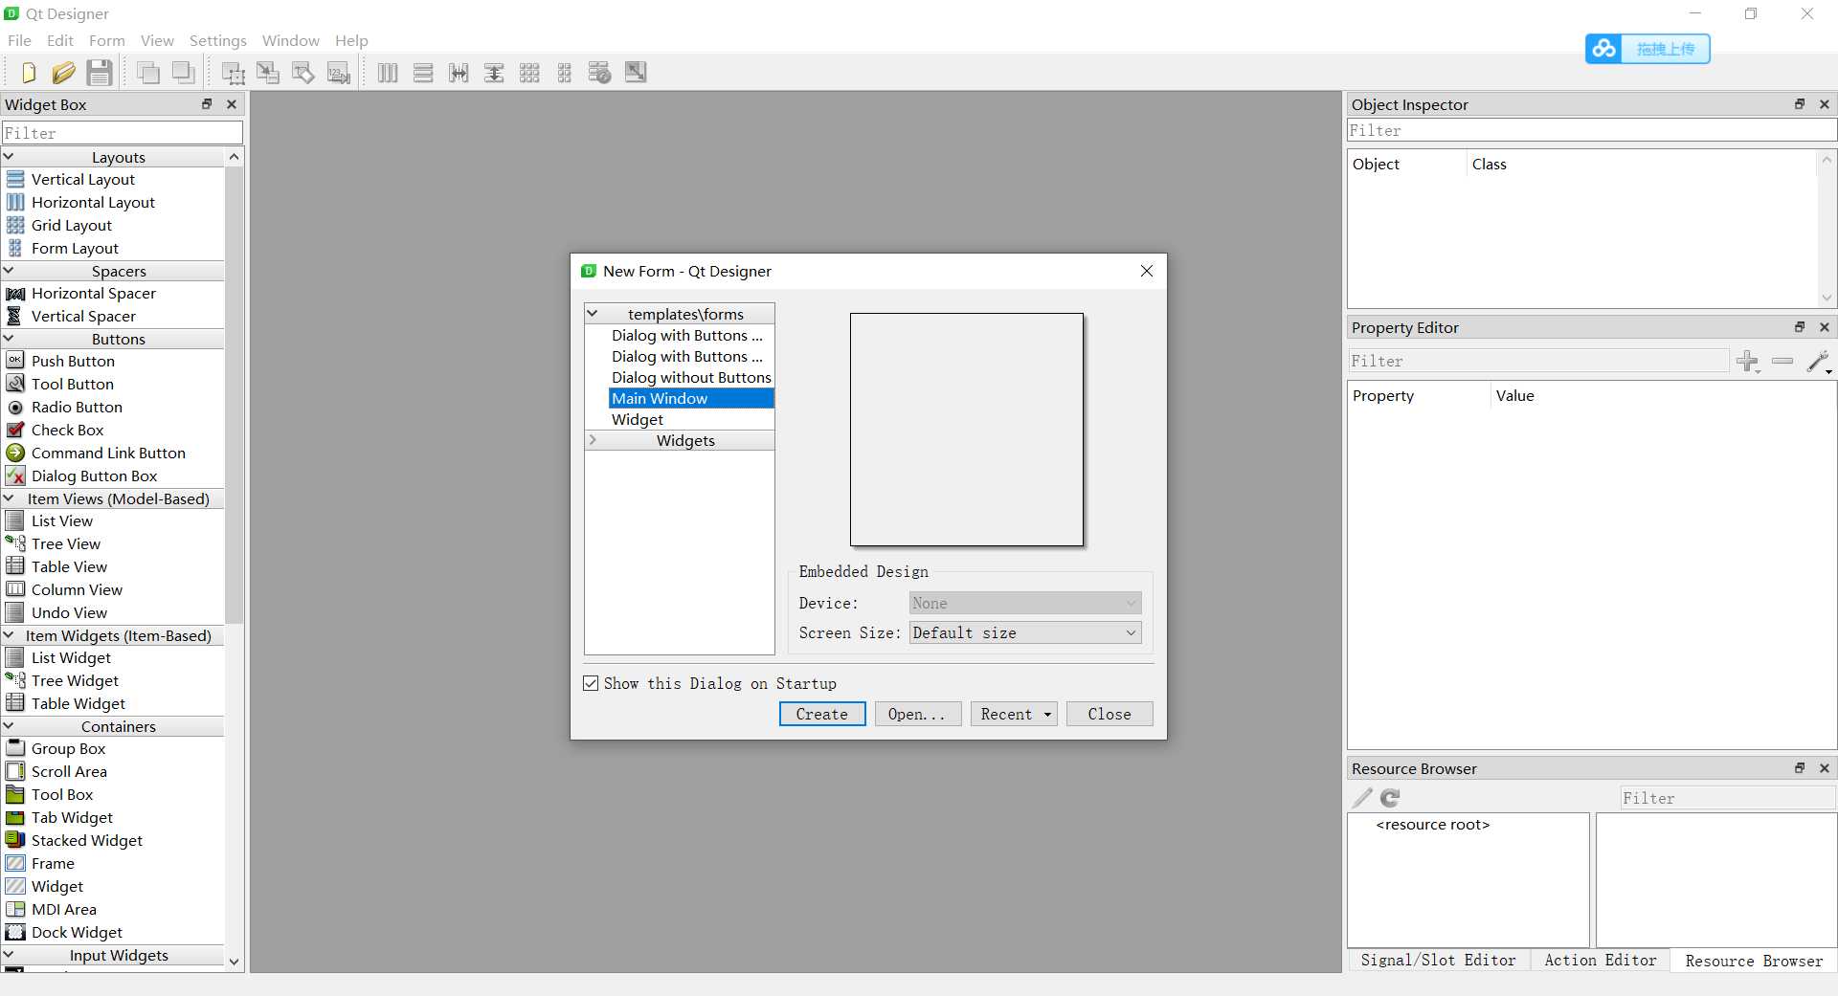Open the File menu
The width and height of the screenshot is (1838, 996).
pos(19,40)
